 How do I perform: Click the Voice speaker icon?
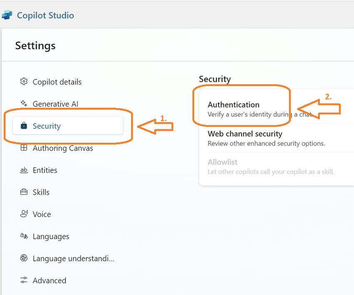pyautogui.click(x=24, y=214)
